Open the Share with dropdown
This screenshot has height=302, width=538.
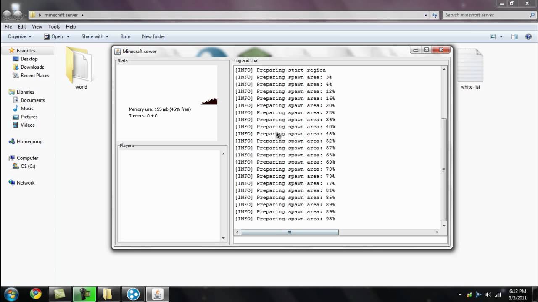pos(95,36)
